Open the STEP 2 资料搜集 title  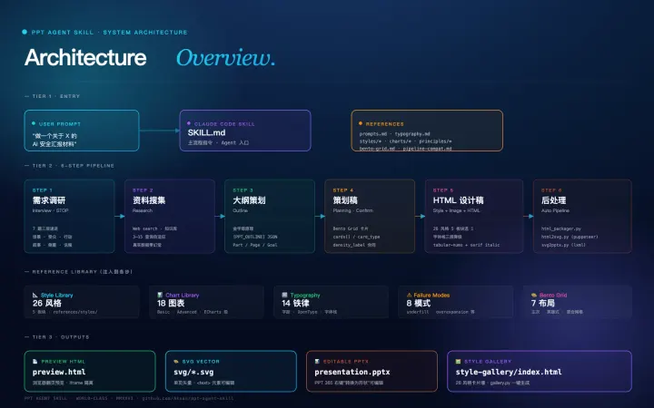tap(149, 200)
